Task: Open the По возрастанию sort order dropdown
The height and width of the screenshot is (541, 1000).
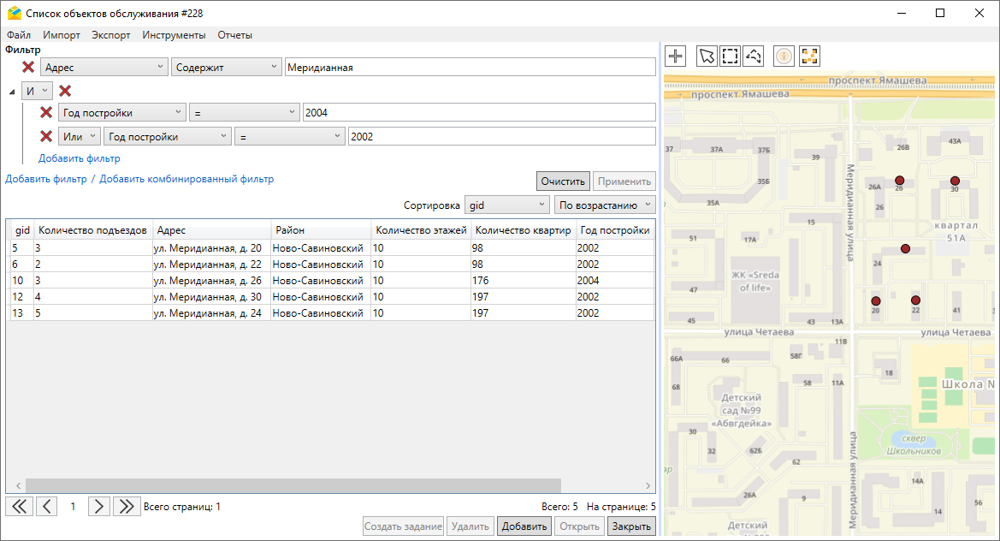Action: (x=604, y=205)
